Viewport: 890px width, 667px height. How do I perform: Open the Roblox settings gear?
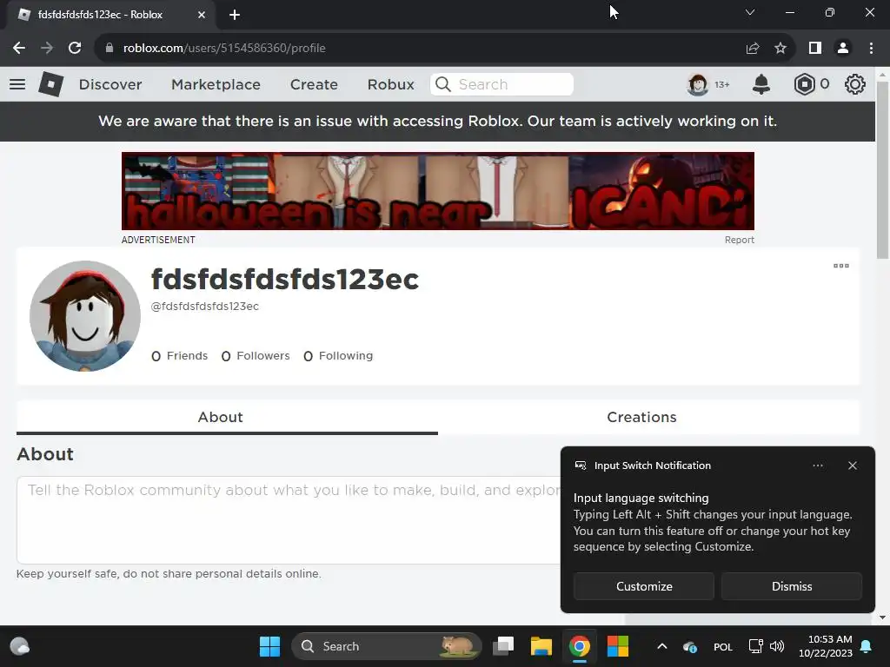tap(855, 84)
